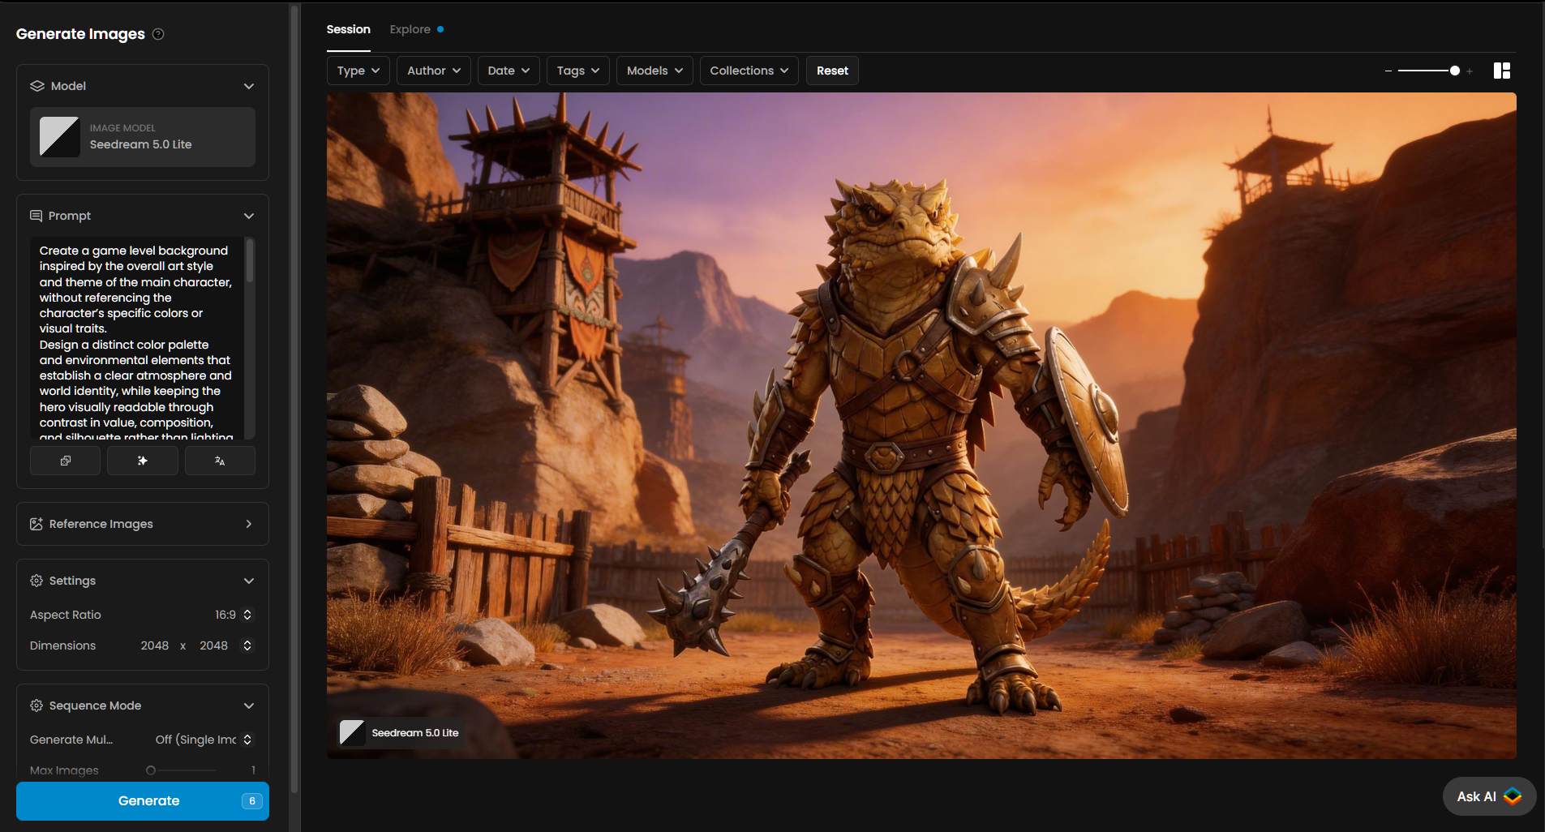Reset the gallery filters
Image resolution: width=1545 pixels, height=832 pixels.
[832, 71]
